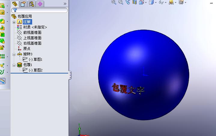Click the Hole Wizard tool icon

(x=2, y=48)
